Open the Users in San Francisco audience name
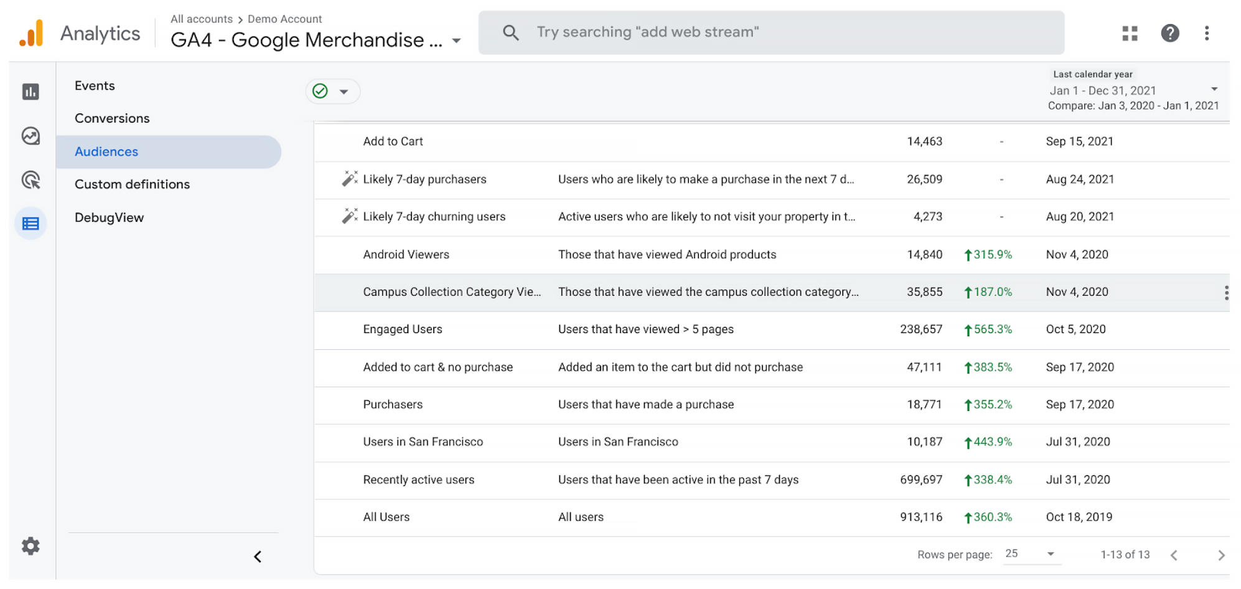 point(423,442)
